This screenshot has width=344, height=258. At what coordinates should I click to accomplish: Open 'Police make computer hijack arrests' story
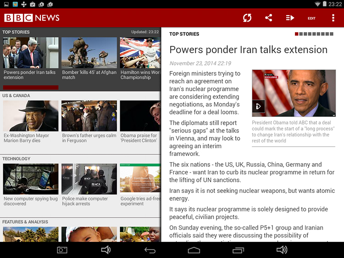89,185
